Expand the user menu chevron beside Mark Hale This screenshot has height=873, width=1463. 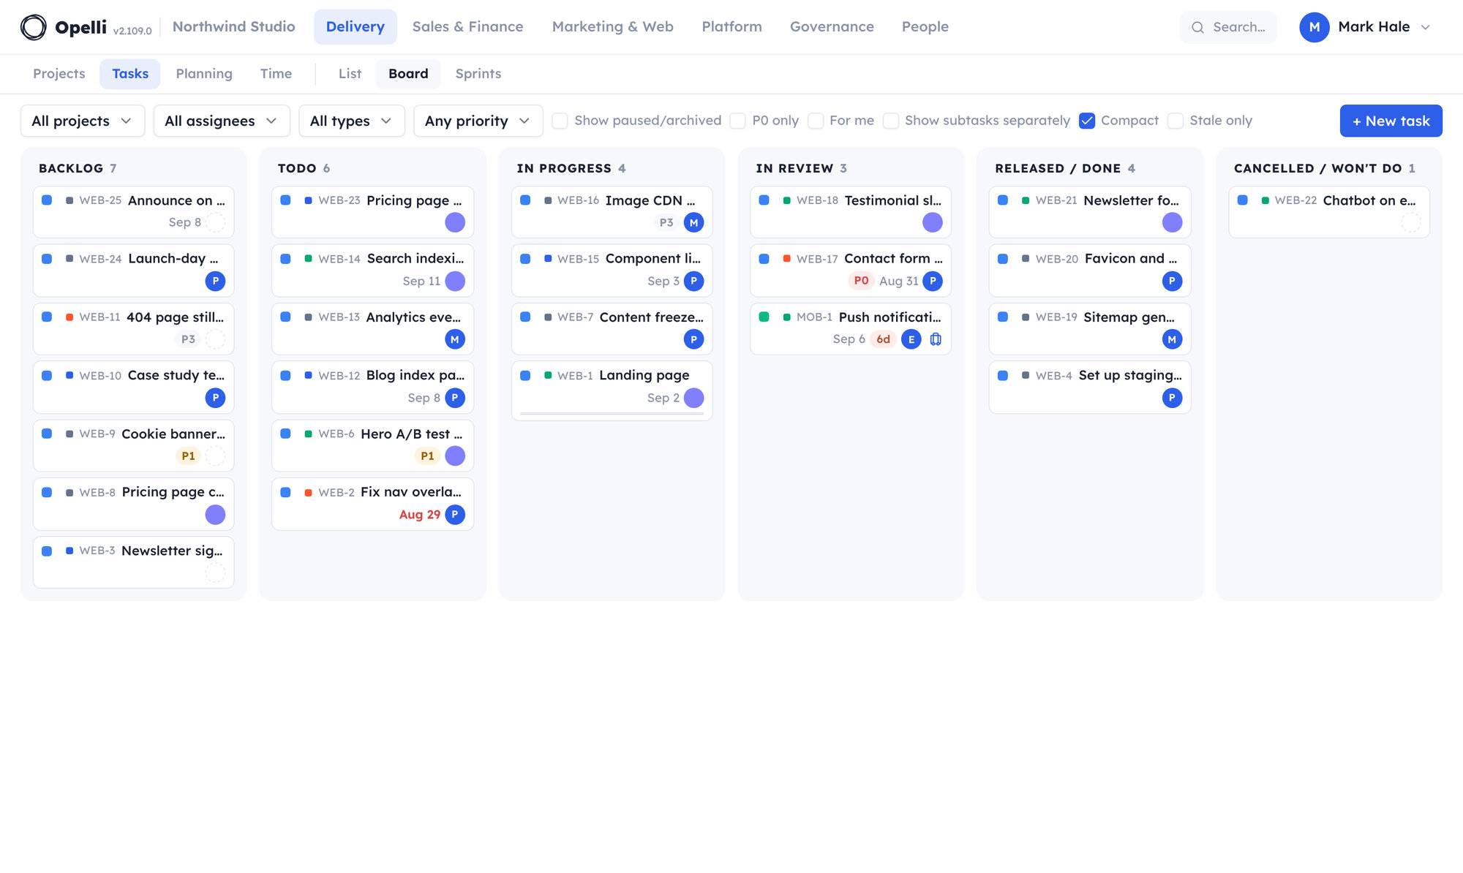pos(1425,27)
